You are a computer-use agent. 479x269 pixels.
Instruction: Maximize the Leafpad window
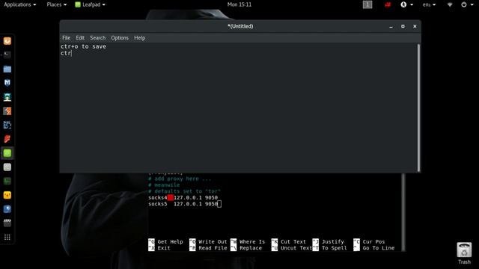click(403, 27)
